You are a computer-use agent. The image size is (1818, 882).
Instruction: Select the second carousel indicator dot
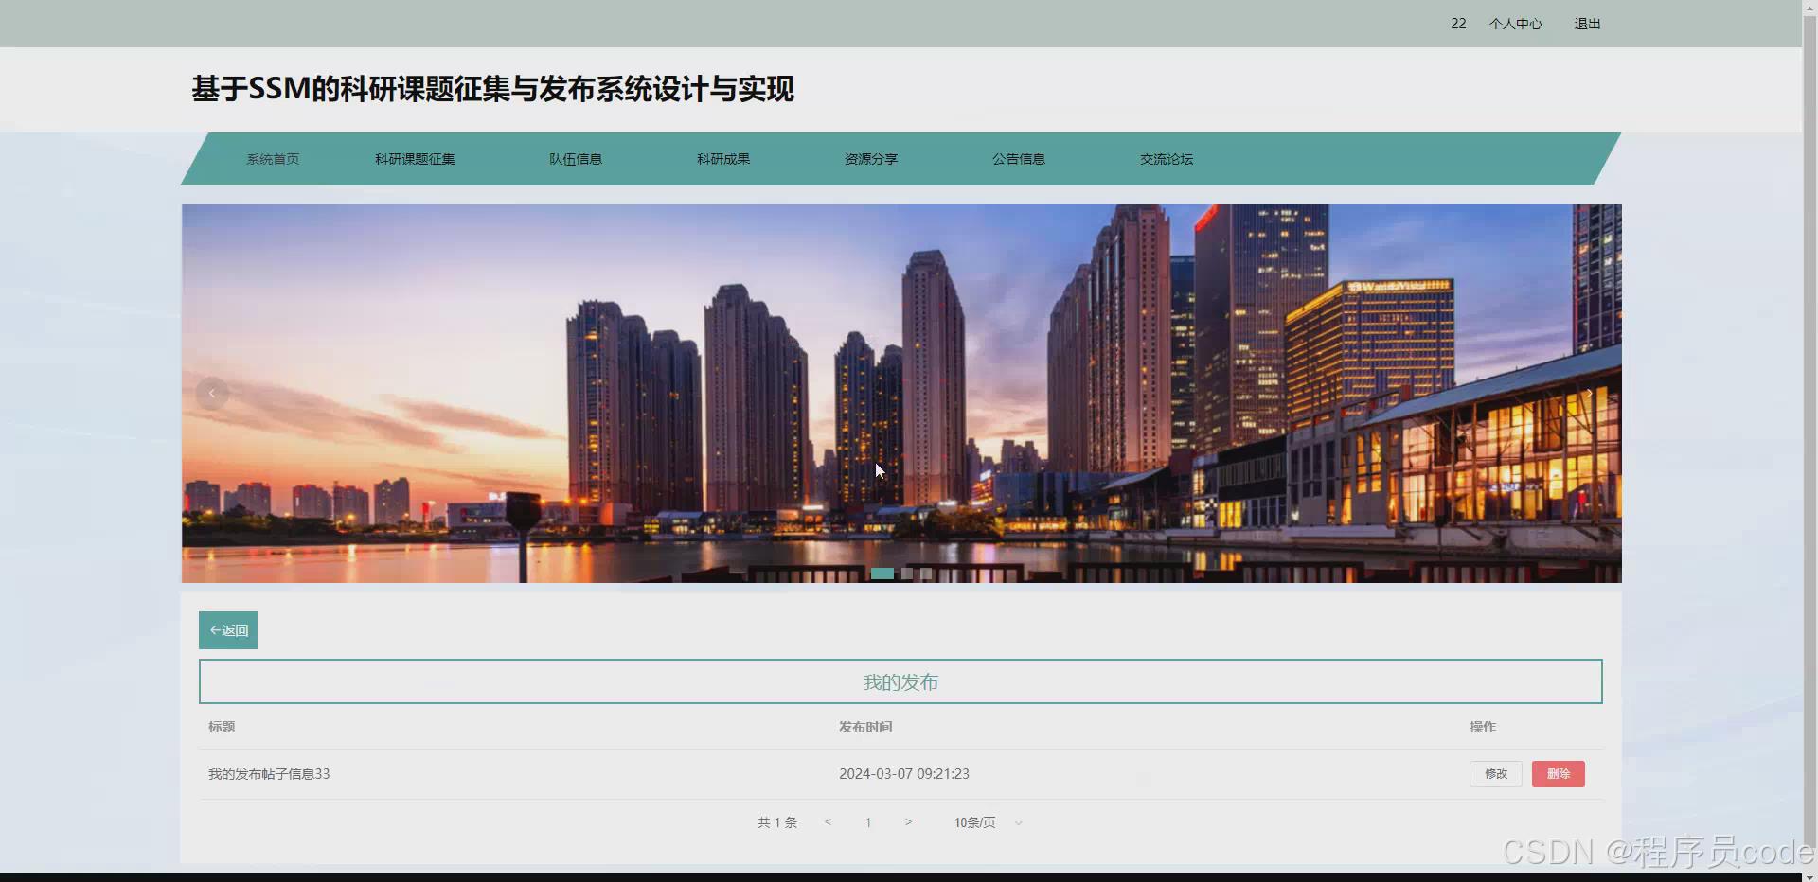click(907, 573)
